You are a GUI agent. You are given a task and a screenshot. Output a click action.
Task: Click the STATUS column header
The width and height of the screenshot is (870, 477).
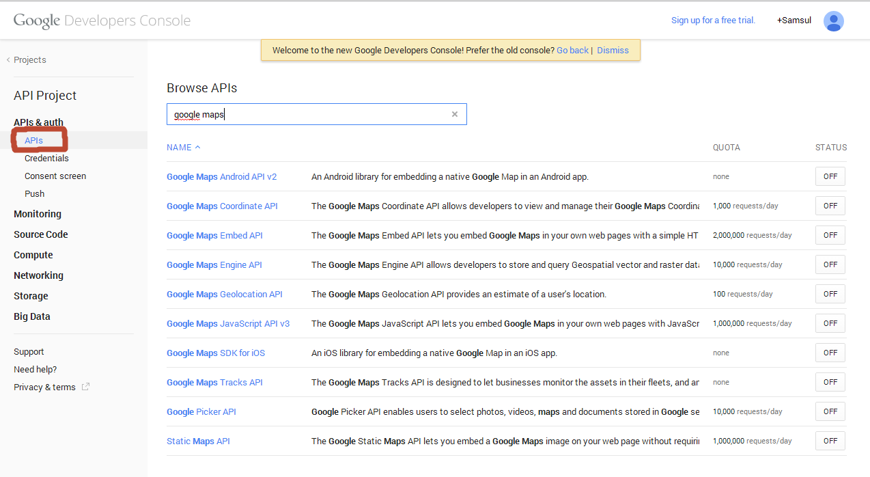coord(831,148)
